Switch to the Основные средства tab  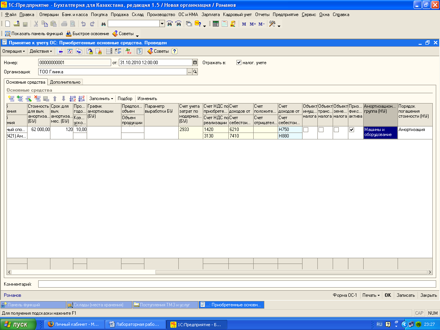click(x=26, y=82)
